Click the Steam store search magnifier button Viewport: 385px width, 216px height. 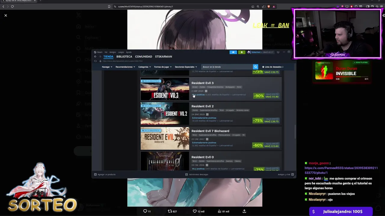[x=255, y=67]
